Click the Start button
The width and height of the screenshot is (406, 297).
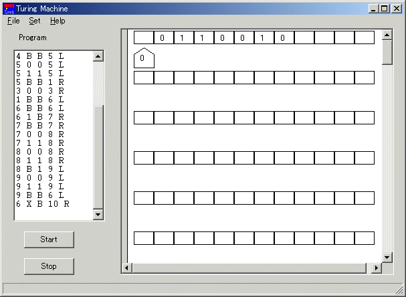coord(49,239)
